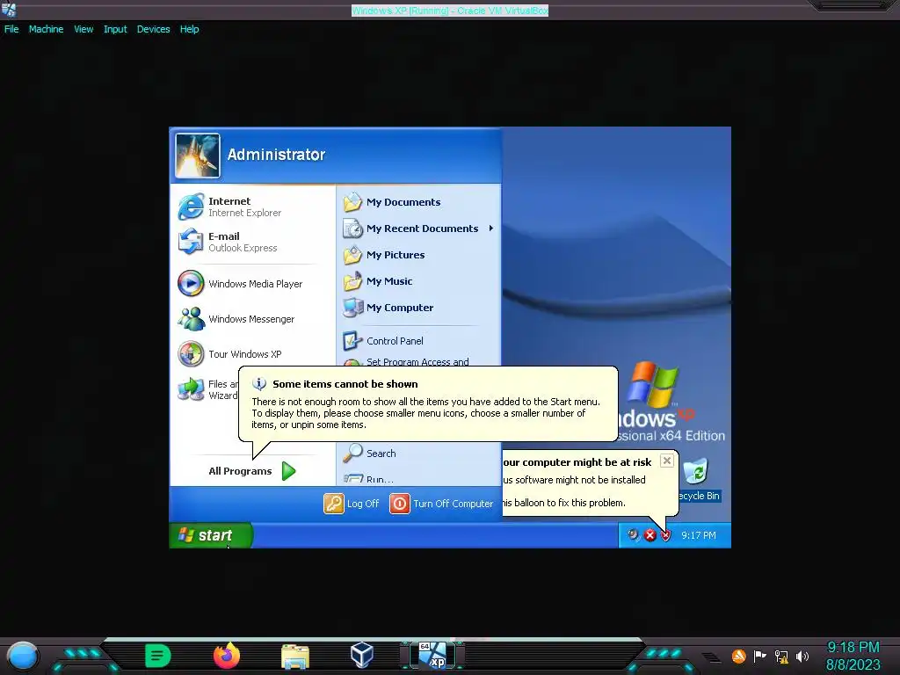Image resolution: width=900 pixels, height=675 pixels.
Task: Click the Administrator user picture
Action: pos(198,156)
